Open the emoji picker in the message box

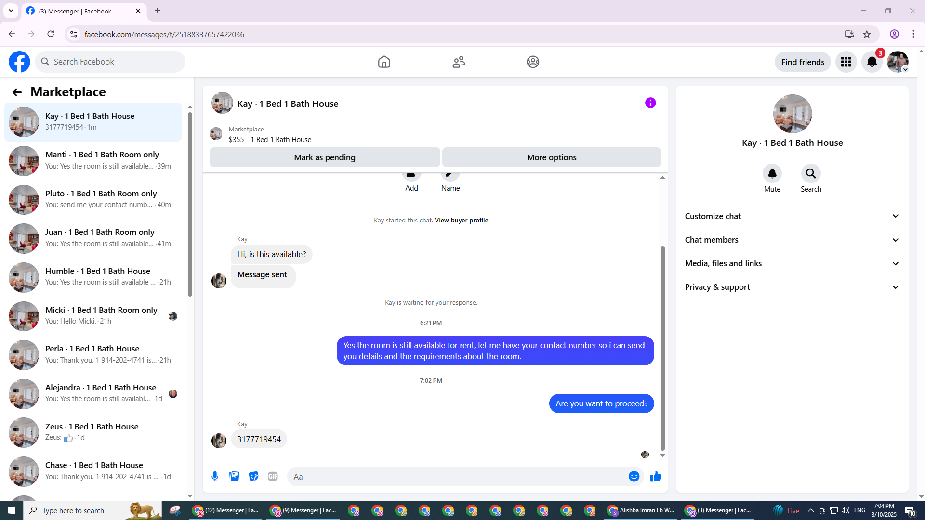[x=634, y=477]
